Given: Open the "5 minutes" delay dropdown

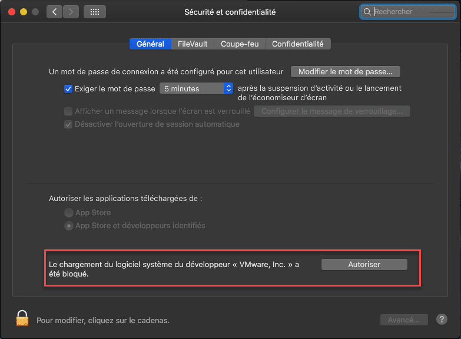Looking at the screenshot, I should (x=197, y=89).
